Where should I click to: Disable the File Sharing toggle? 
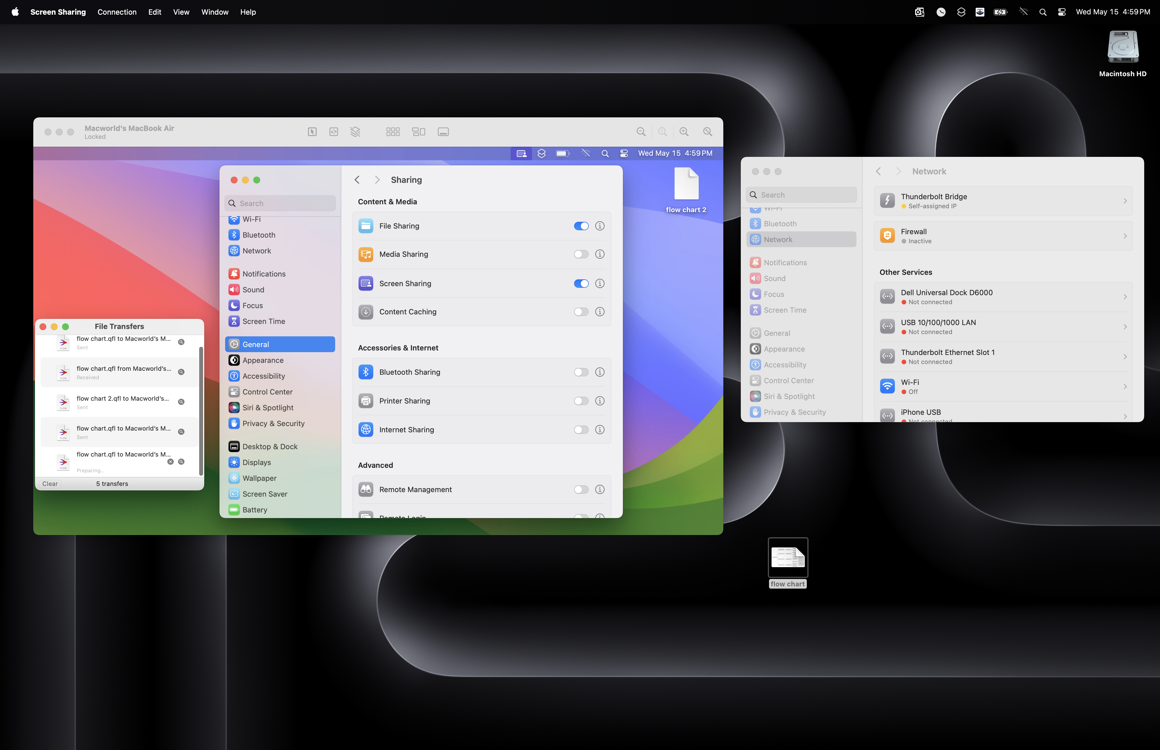581,225
